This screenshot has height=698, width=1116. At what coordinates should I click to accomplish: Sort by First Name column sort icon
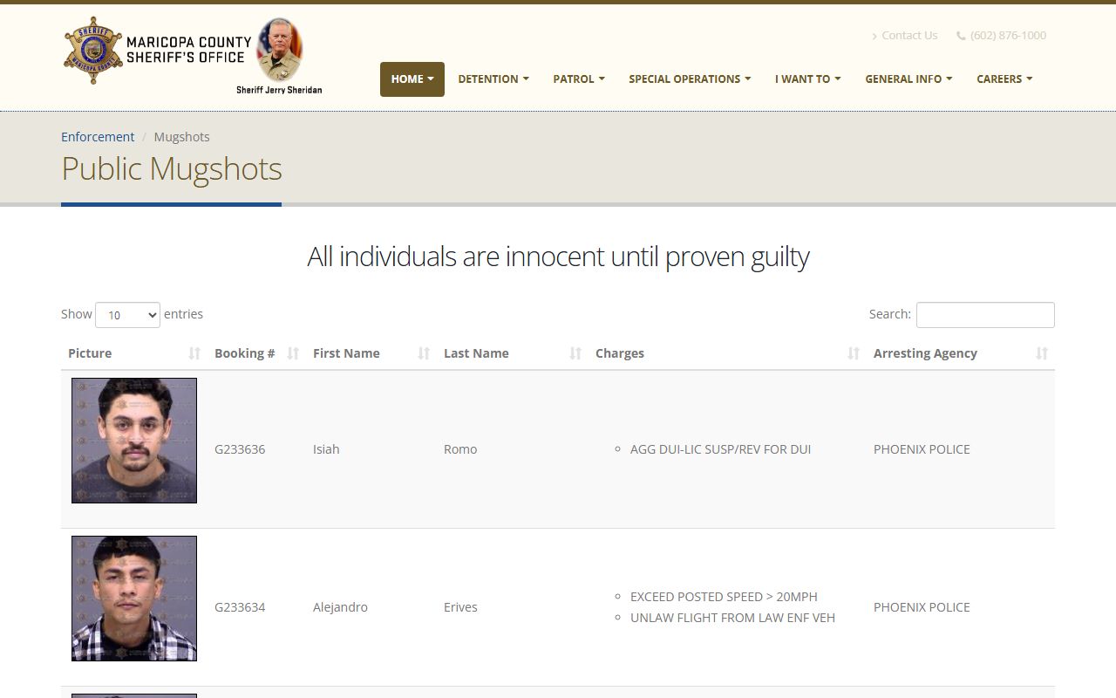point(424,353)
